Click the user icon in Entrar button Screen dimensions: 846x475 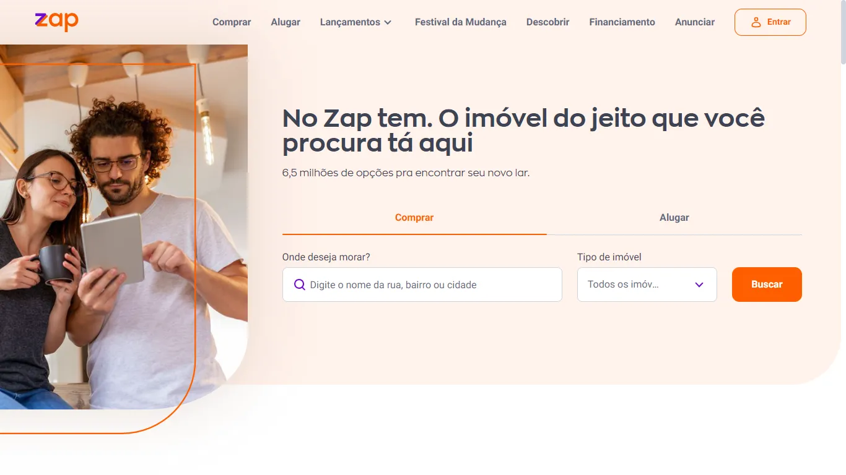[756, 22]
